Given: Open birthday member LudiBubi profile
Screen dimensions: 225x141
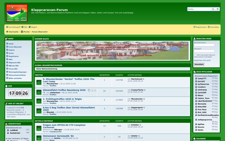Looking at the screenshot, I should click(14, 130).
